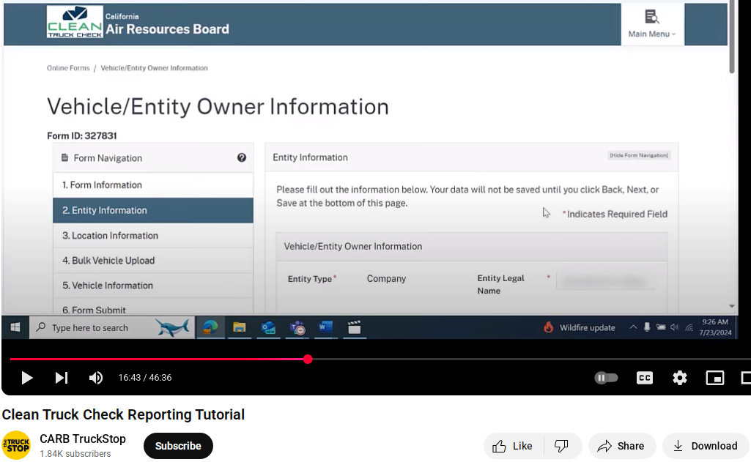Viewport: 751px width, 462px height.
Task: Click the Entity Legal Name field
Action: [606, 281]
